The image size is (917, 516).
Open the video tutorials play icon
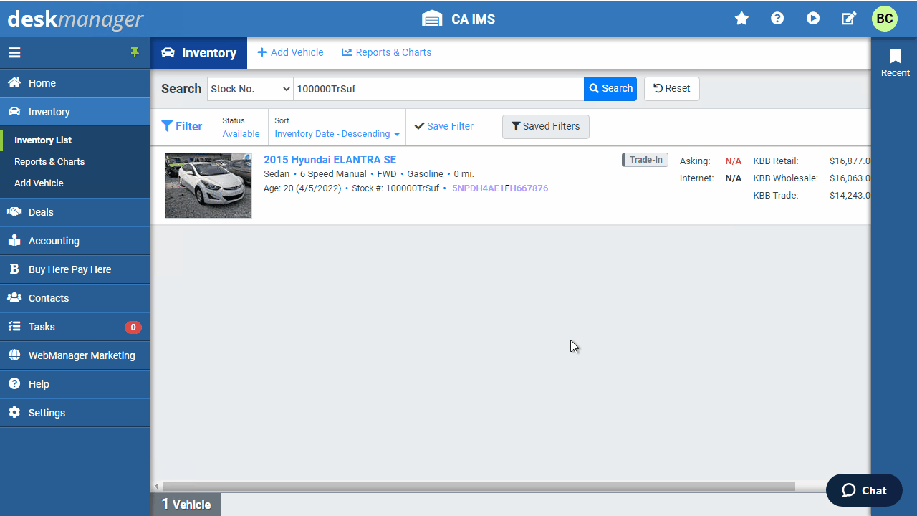(813, 19)
